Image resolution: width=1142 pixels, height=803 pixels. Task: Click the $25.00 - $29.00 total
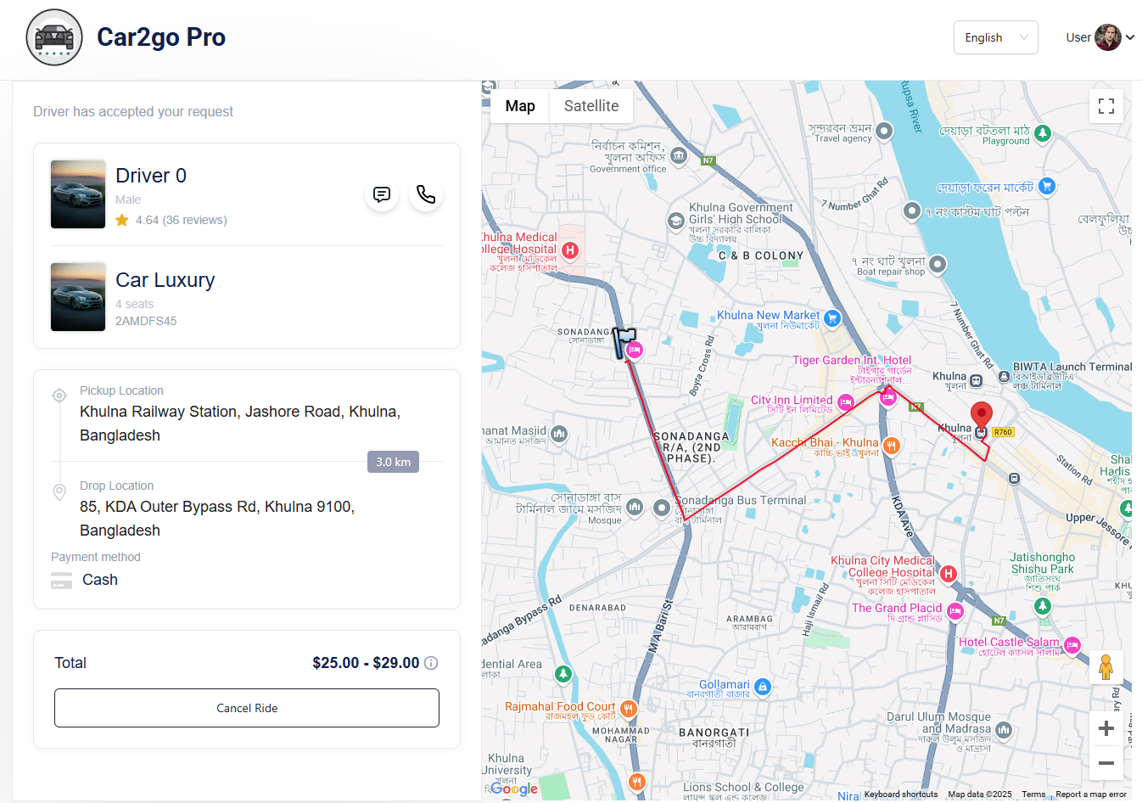coord(366,663)
